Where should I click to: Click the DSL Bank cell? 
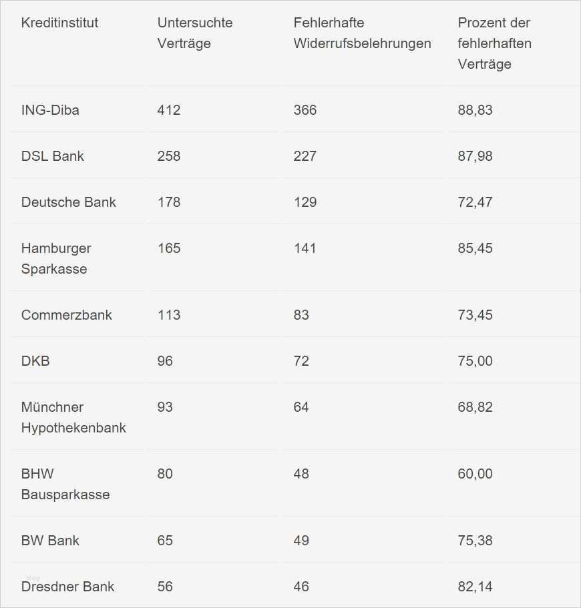[x=53, y=156]
